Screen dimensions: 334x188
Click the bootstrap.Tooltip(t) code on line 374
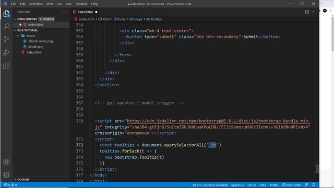139,157
